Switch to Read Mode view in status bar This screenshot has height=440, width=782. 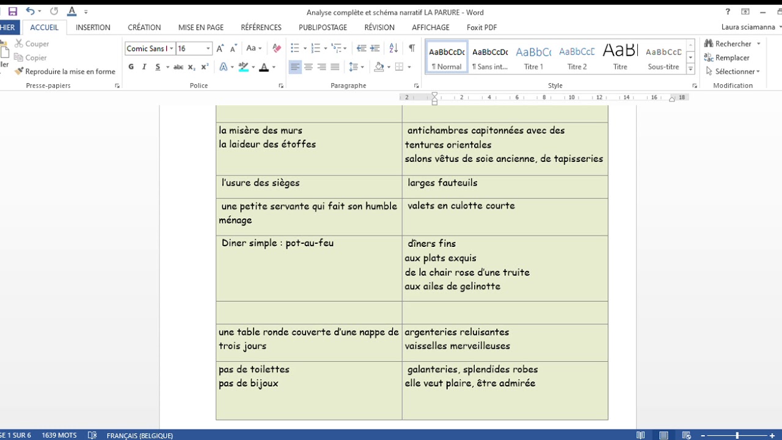coord(640,435)
